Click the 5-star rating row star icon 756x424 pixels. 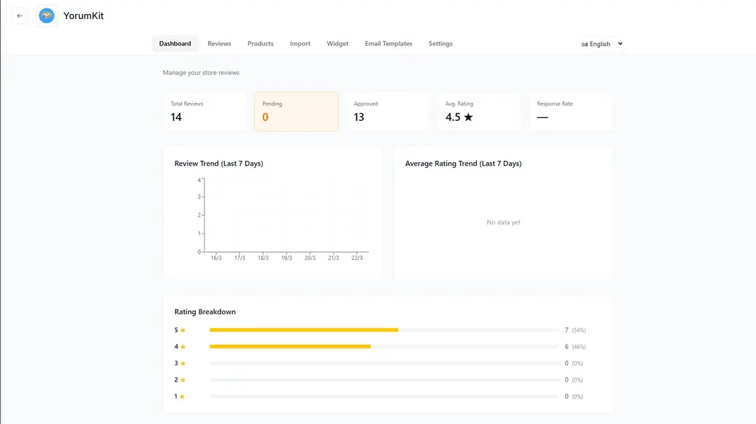pyautogui.click(x=183, y=330)
